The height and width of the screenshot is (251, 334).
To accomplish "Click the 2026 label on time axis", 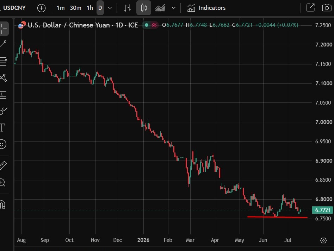I will tap(143, 240).
